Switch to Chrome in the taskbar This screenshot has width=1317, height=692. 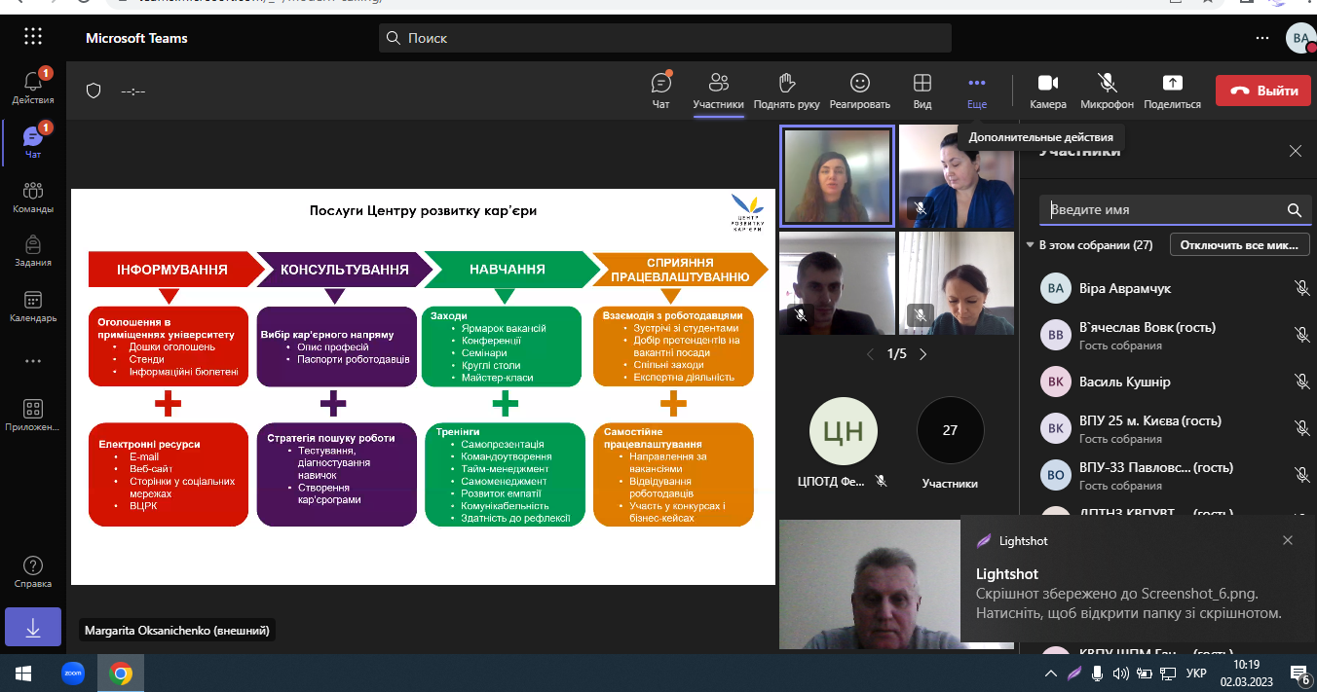pos(121,673)
